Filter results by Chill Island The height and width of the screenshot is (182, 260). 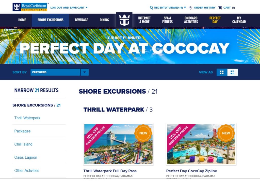click(x=23, y=144)
